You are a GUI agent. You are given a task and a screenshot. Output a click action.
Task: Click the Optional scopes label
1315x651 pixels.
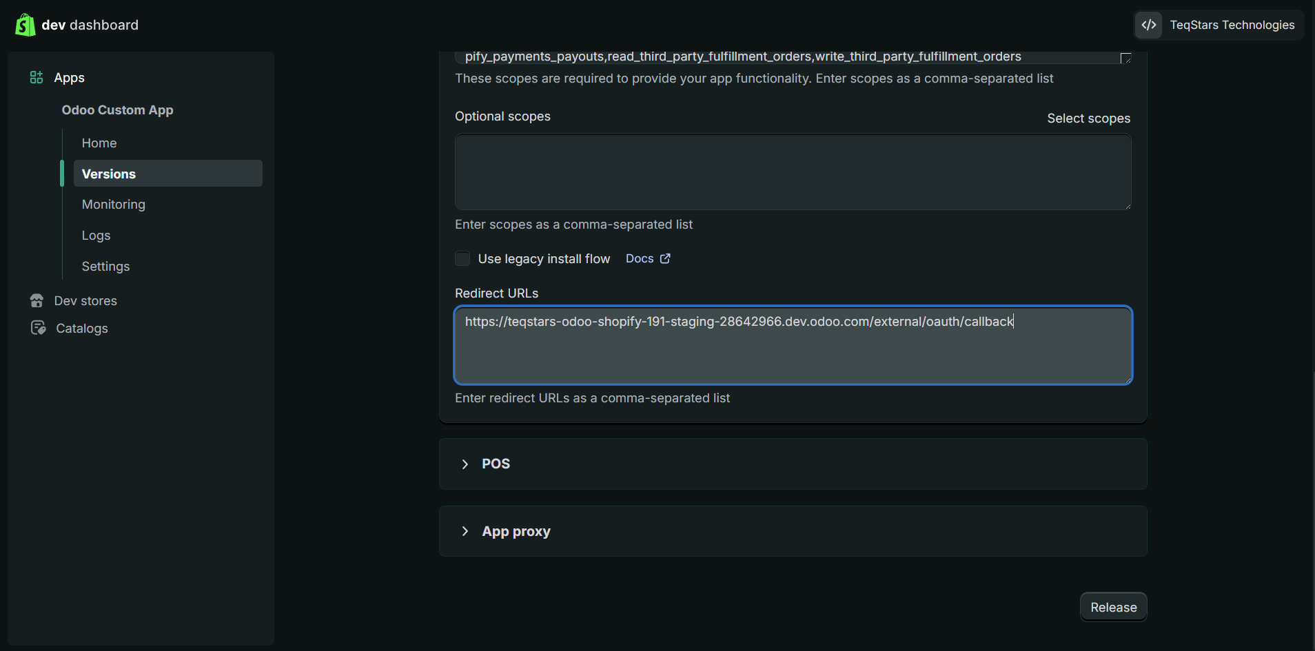click(502, 116)
